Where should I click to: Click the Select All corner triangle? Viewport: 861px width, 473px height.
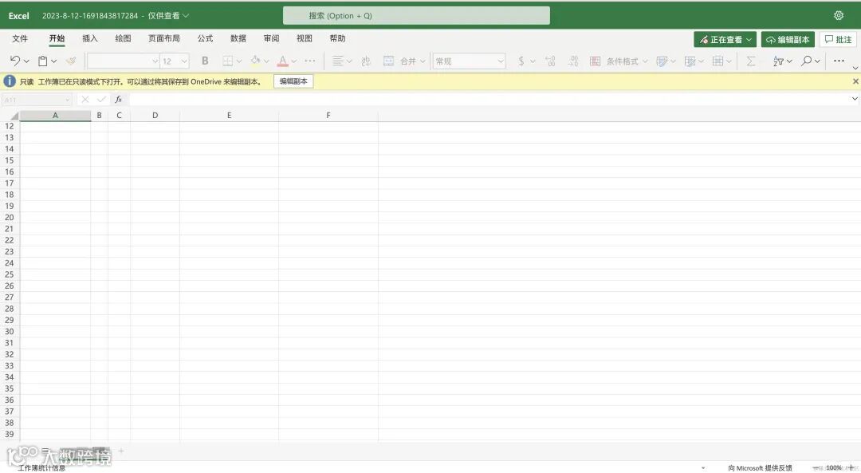[x=14, y=116]
